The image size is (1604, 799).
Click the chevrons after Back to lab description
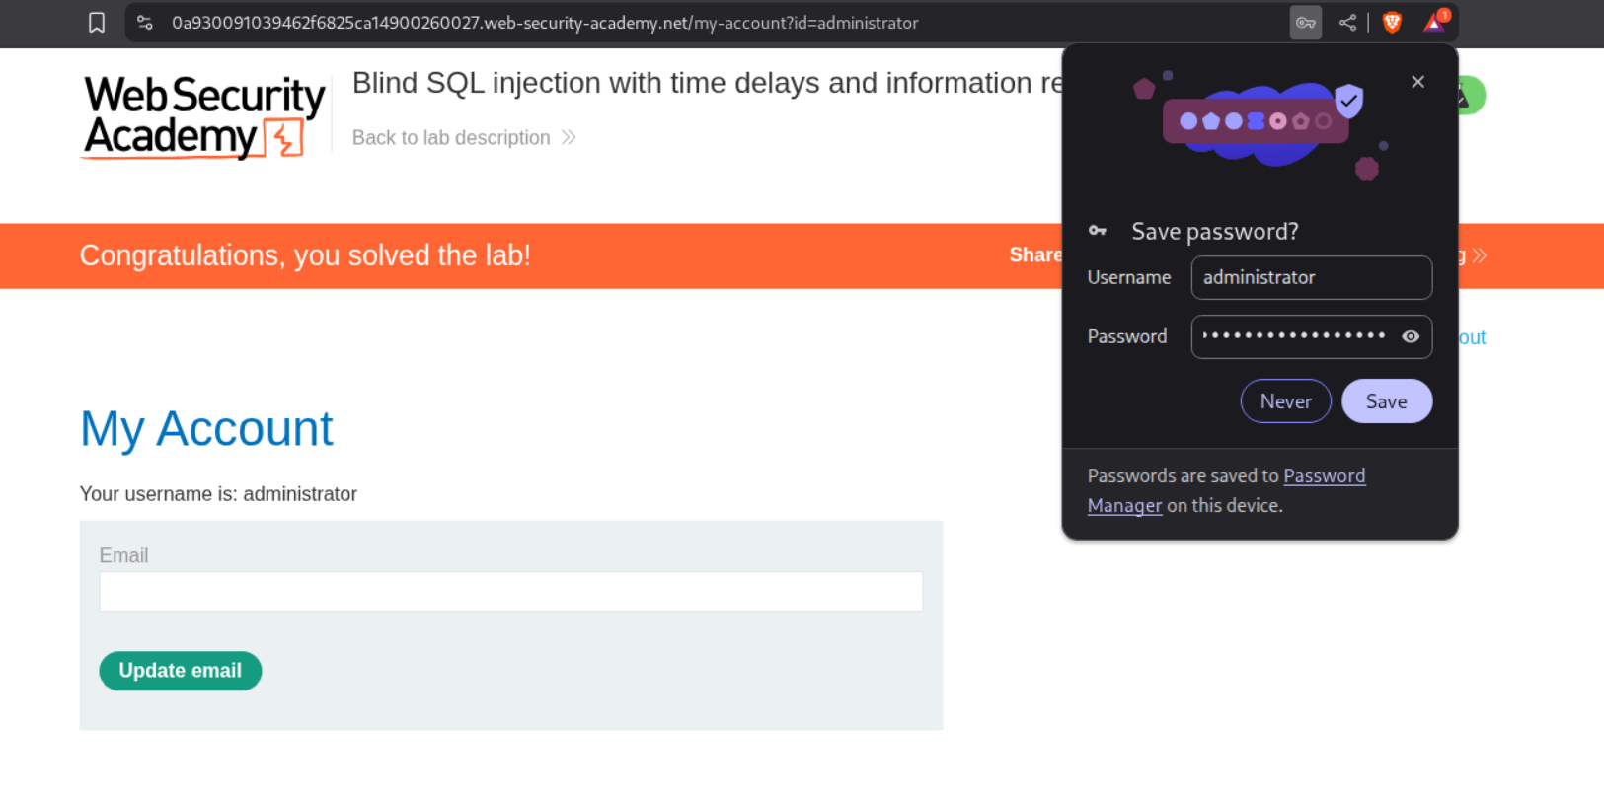(569, 138)
